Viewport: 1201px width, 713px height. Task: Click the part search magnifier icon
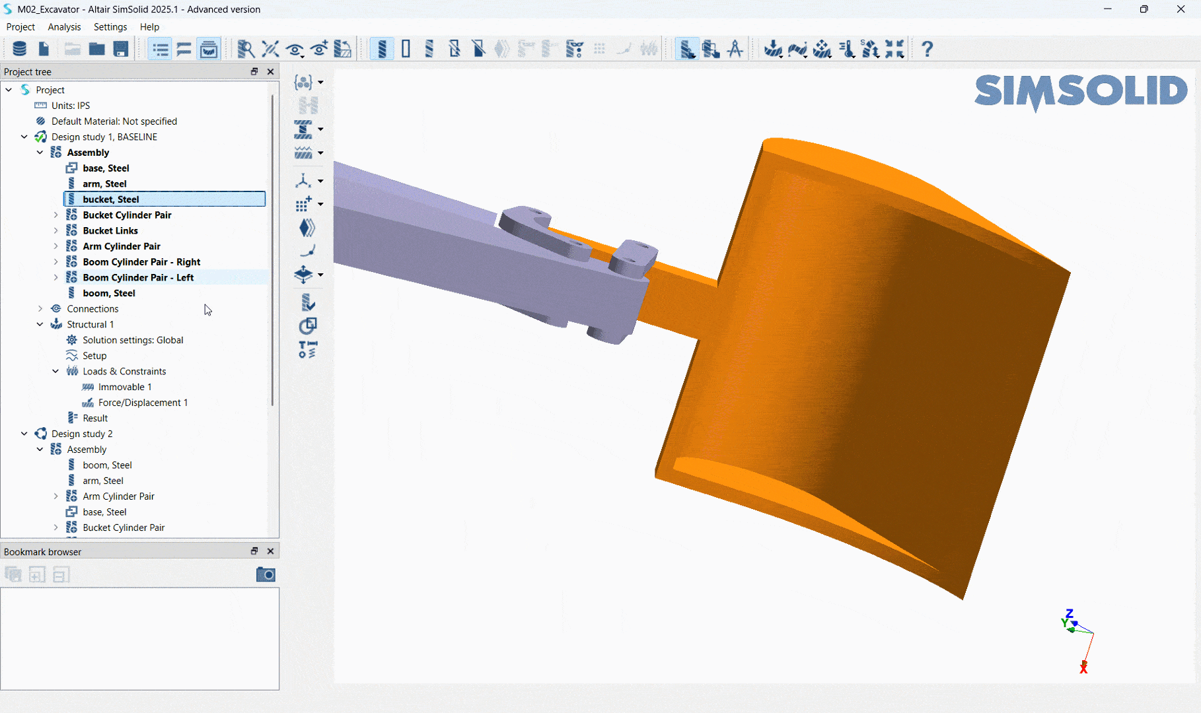point(246,49)
